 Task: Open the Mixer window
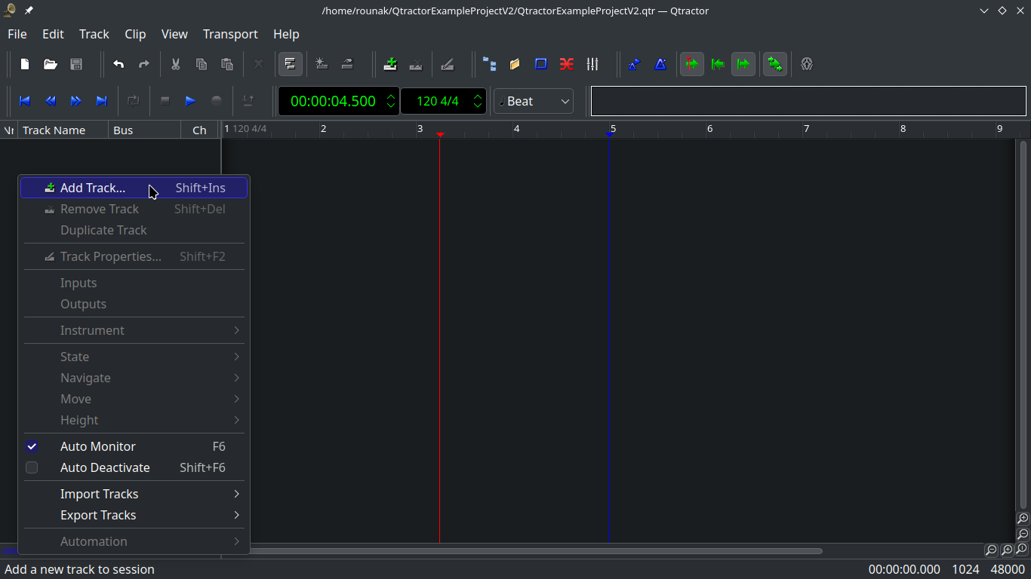pos(592,64)
